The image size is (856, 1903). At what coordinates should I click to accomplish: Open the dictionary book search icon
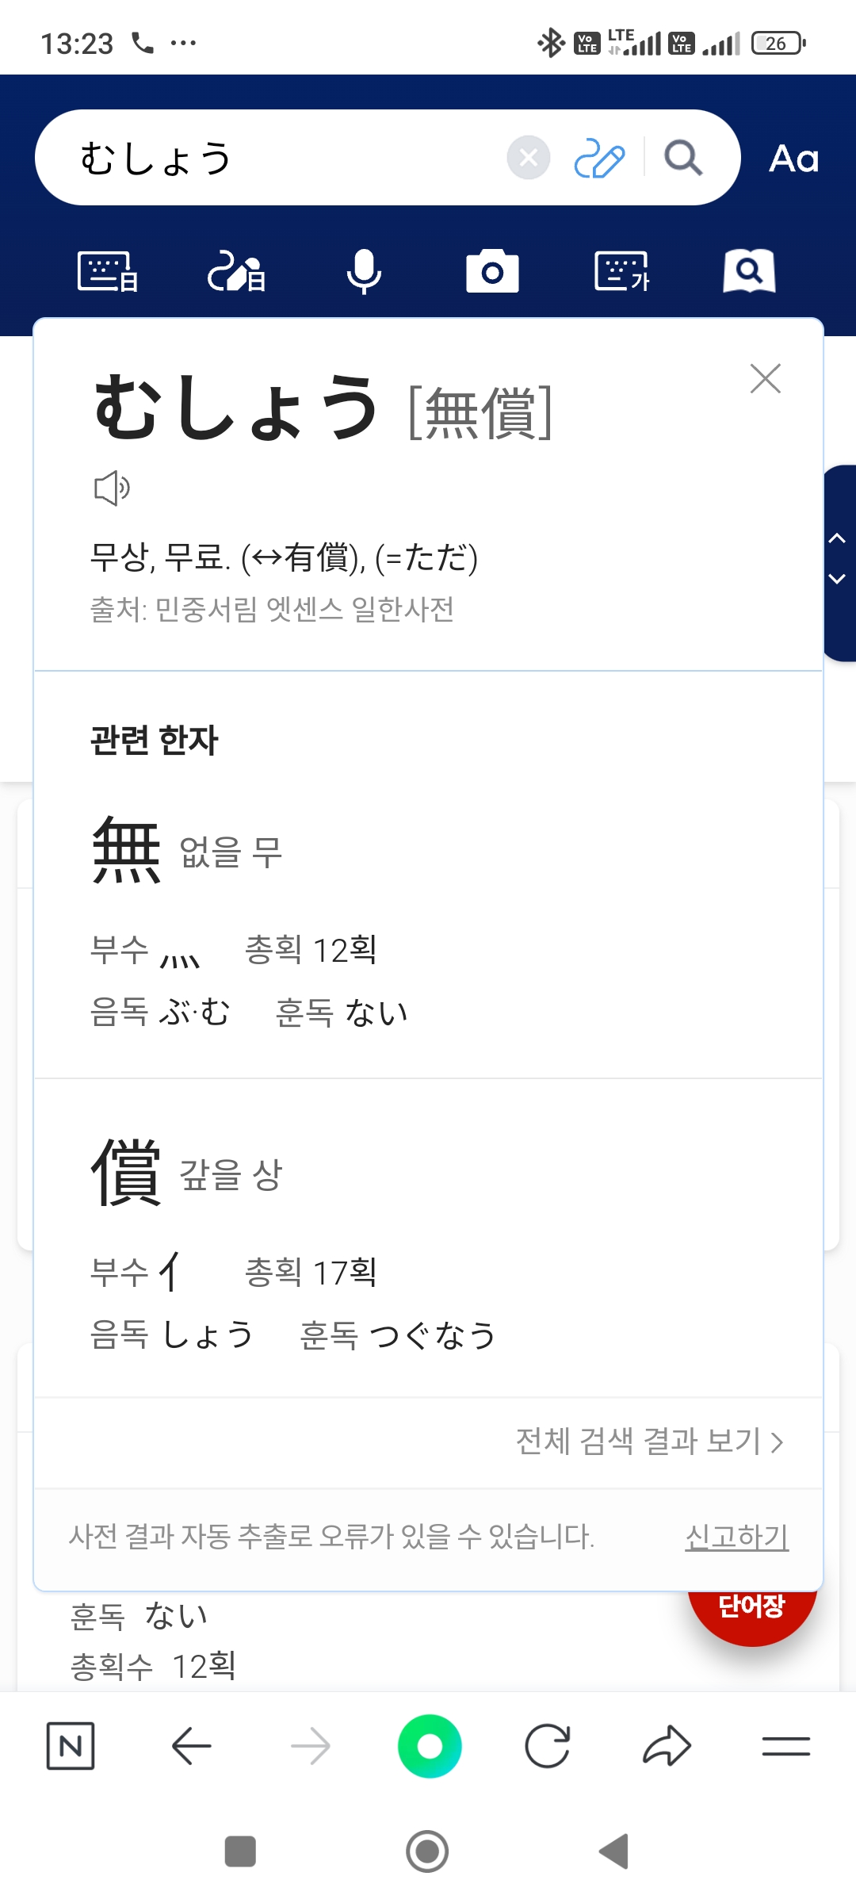point(749,272)
